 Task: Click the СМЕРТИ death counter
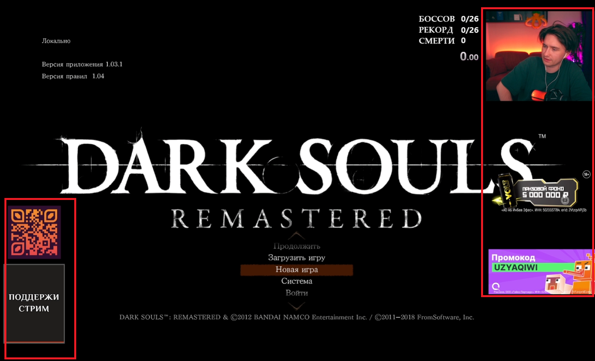(442, 41)
